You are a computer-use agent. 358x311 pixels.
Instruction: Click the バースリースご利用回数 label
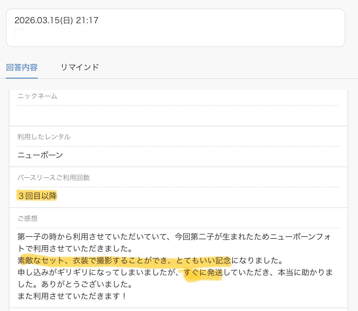click(x=53, y=178)
